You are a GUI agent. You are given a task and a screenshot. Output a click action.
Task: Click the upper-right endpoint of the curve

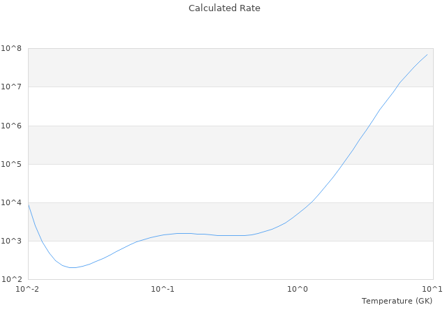[x=427, y=54]
